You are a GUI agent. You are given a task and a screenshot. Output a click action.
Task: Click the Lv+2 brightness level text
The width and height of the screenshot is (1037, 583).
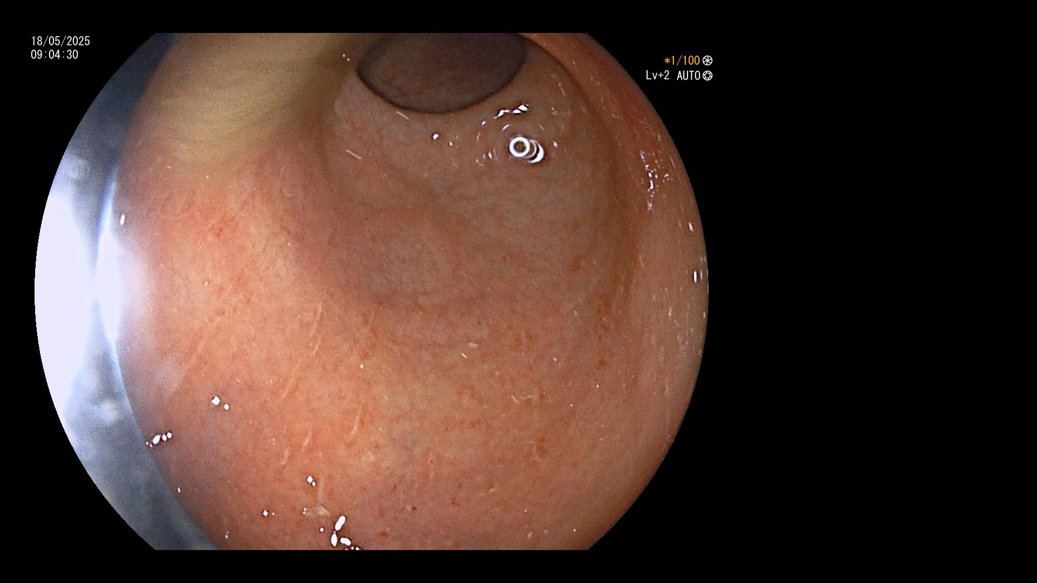click(657, 76)
